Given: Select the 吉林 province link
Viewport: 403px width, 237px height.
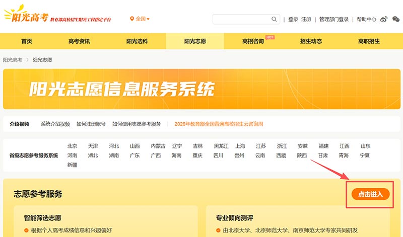Looking at the screenshot, I should tap(198, 146).
